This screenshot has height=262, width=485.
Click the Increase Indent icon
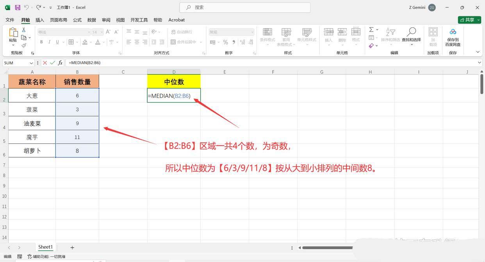162,42
